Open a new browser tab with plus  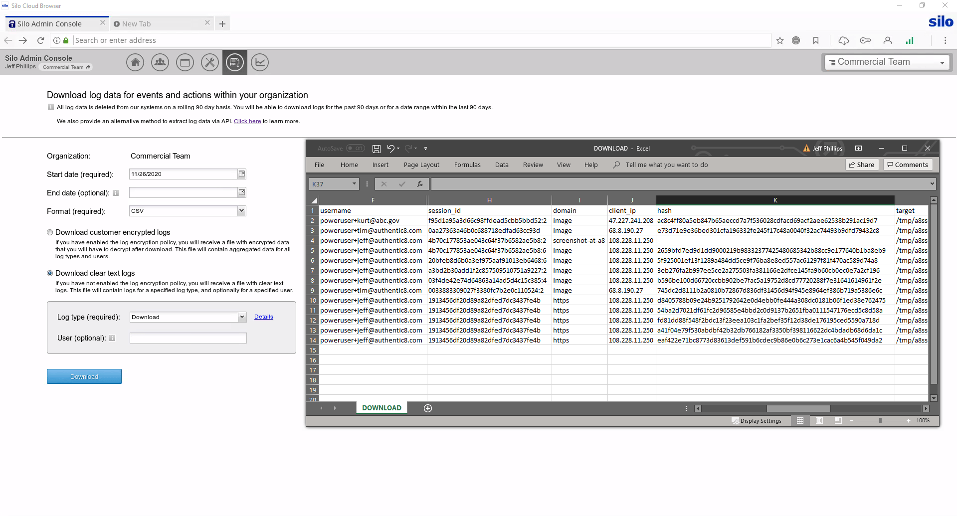(222, 23)
